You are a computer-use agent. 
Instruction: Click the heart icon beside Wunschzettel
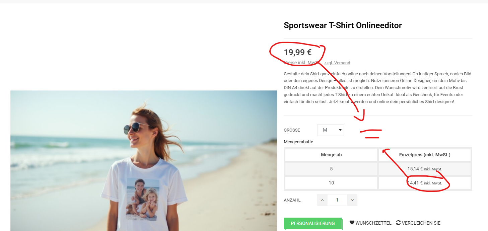(x=352, y=223)
